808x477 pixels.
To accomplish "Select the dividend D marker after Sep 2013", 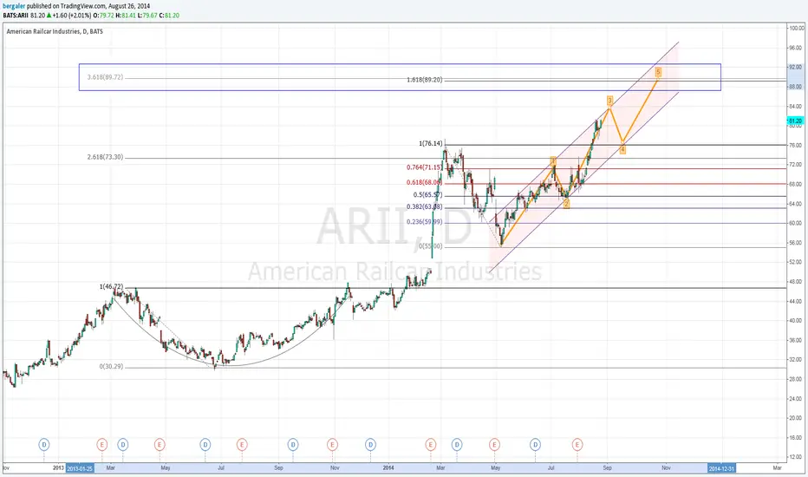I will point(293,444).
